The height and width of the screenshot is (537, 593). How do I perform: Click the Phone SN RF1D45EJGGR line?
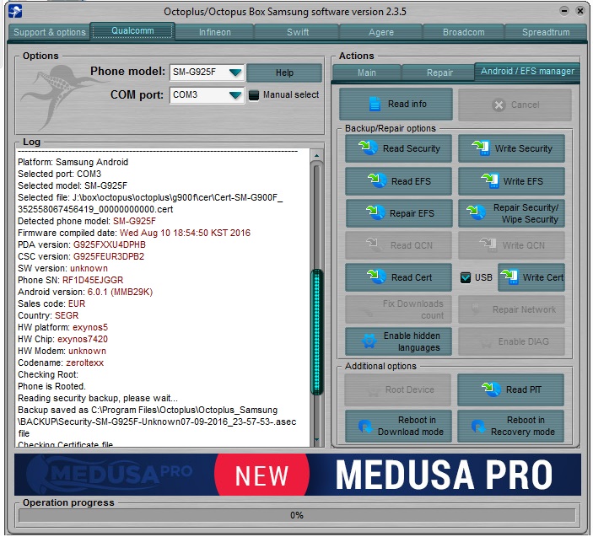coord(70,280)
